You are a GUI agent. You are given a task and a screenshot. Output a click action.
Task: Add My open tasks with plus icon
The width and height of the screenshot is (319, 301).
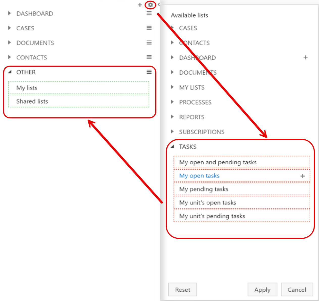[x=302, y=176]
